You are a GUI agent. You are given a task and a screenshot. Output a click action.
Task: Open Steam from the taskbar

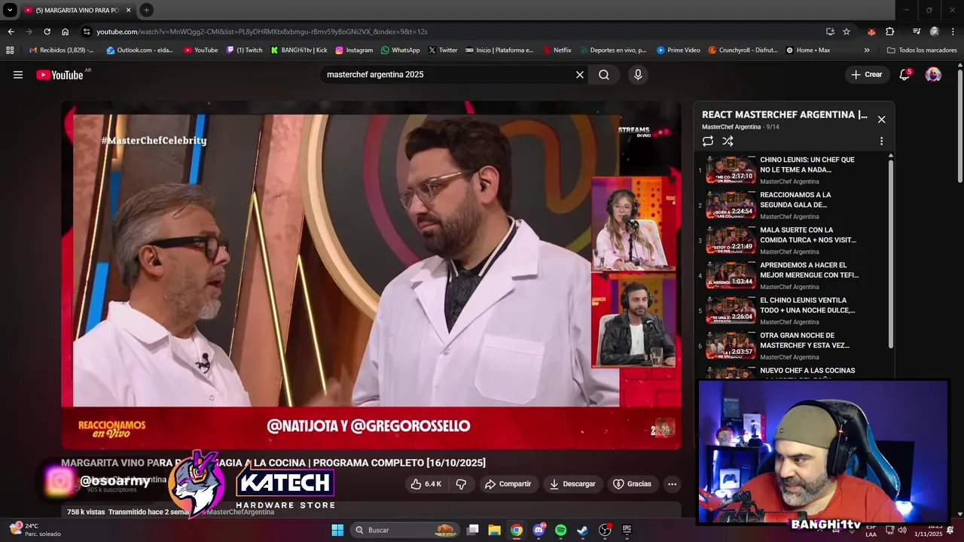[x=582, y=530]
